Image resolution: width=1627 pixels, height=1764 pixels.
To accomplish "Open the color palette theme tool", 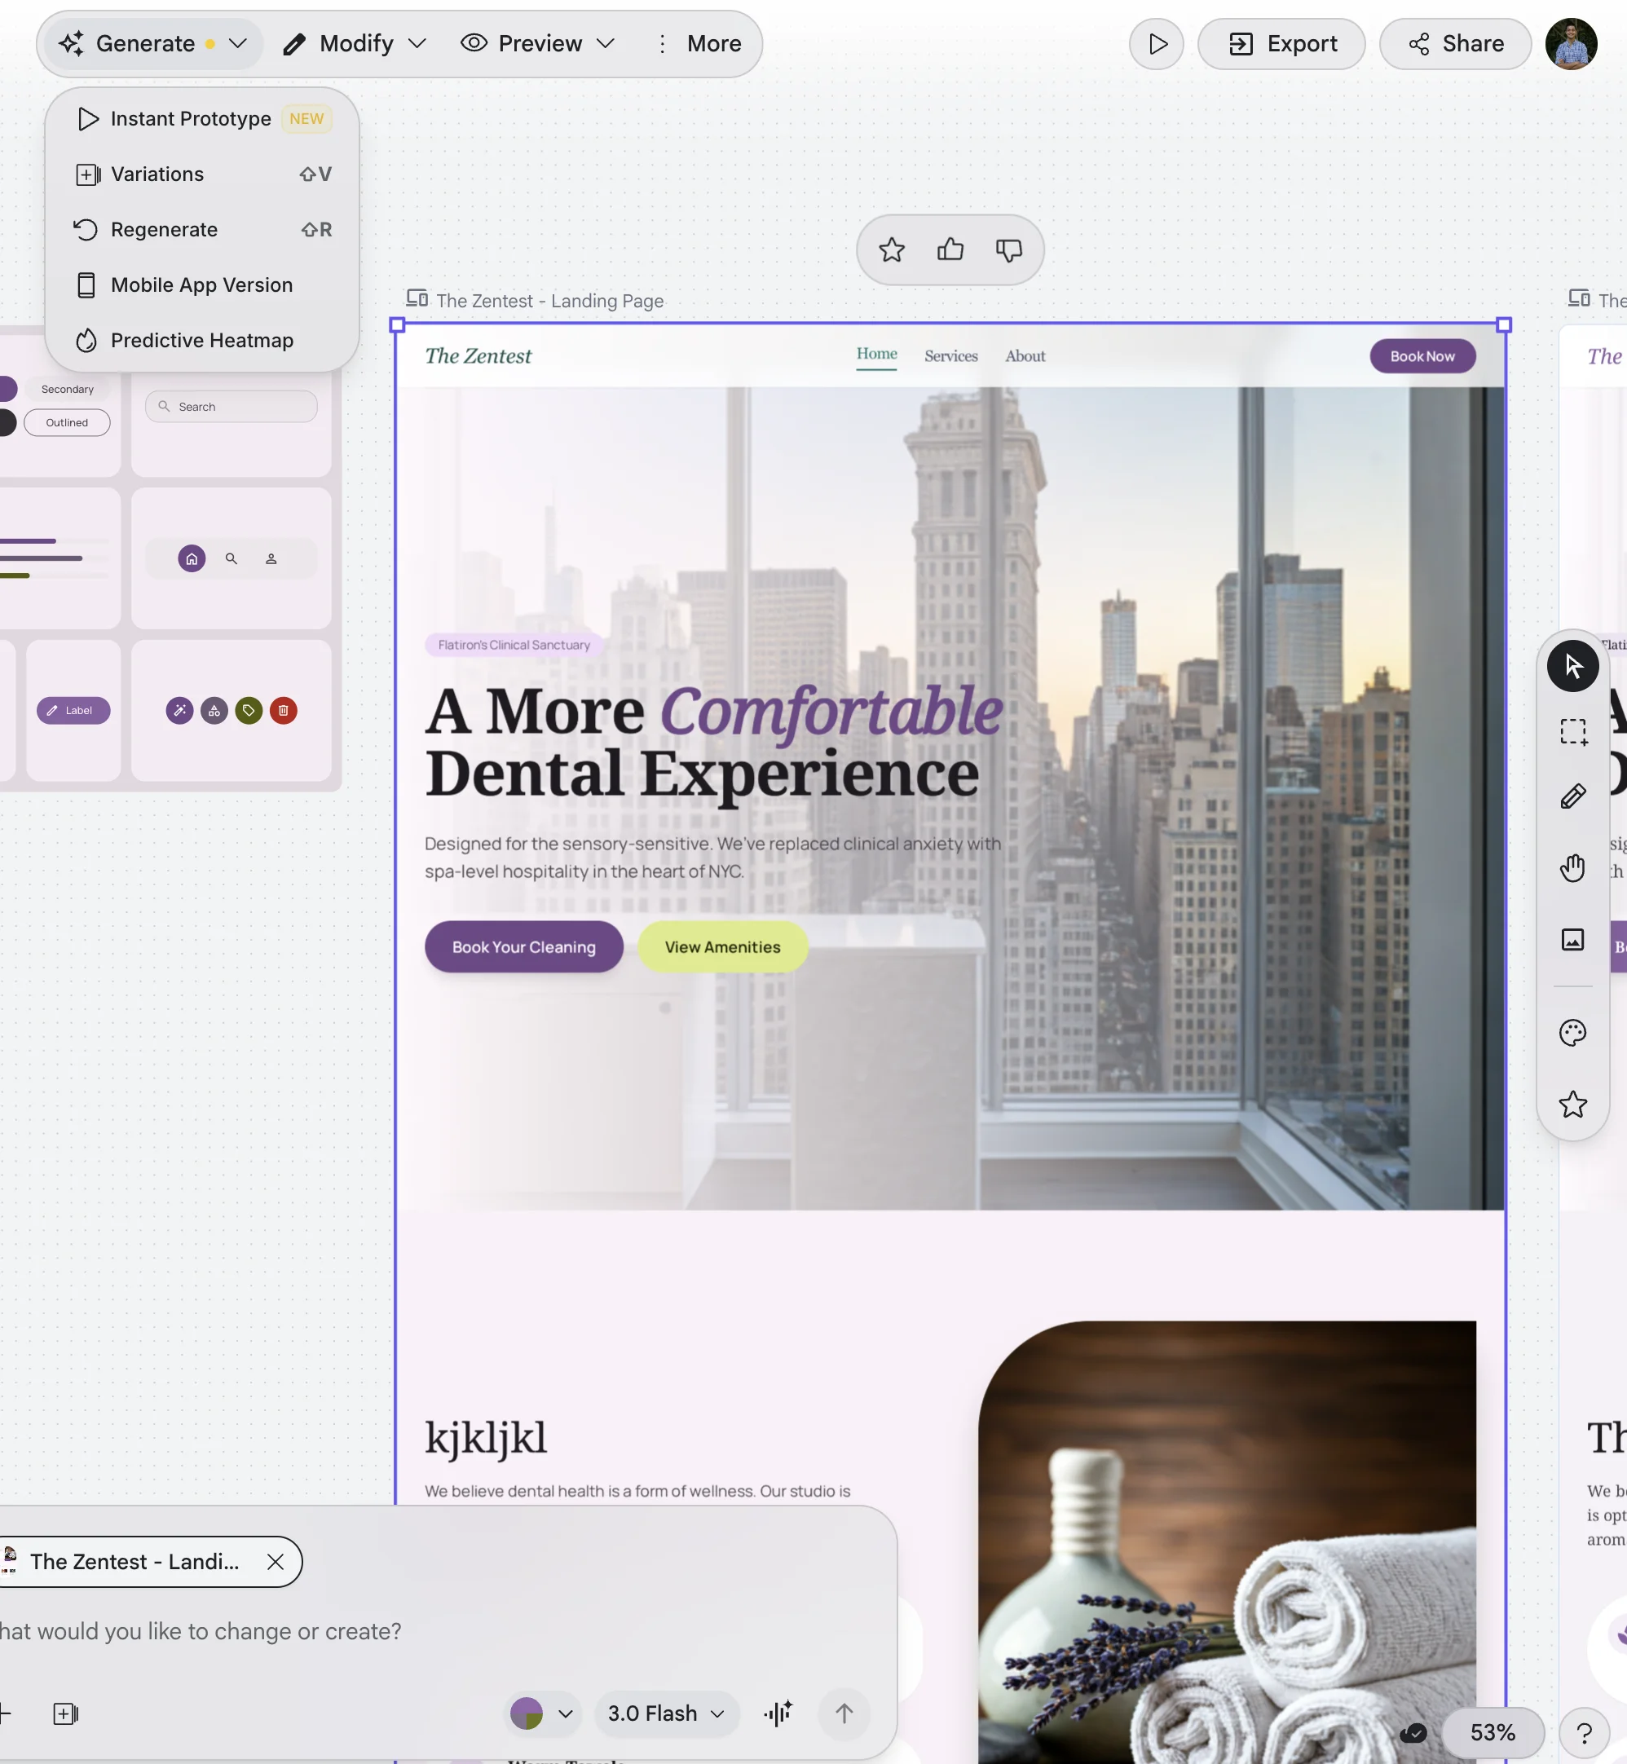I will click(1572, 1033).
